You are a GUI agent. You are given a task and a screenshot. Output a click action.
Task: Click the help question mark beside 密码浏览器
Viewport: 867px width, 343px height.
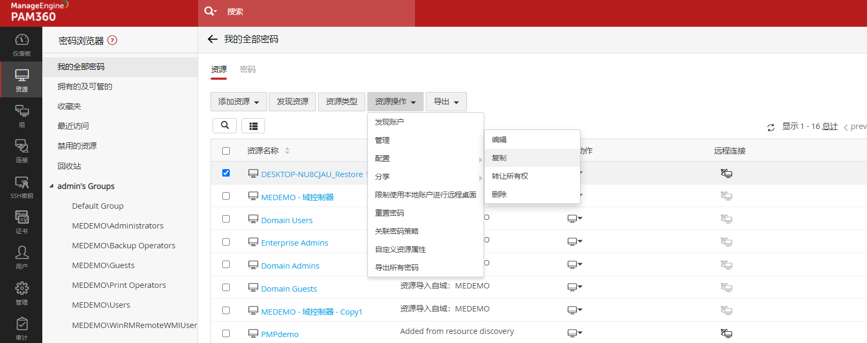[112, 40]
